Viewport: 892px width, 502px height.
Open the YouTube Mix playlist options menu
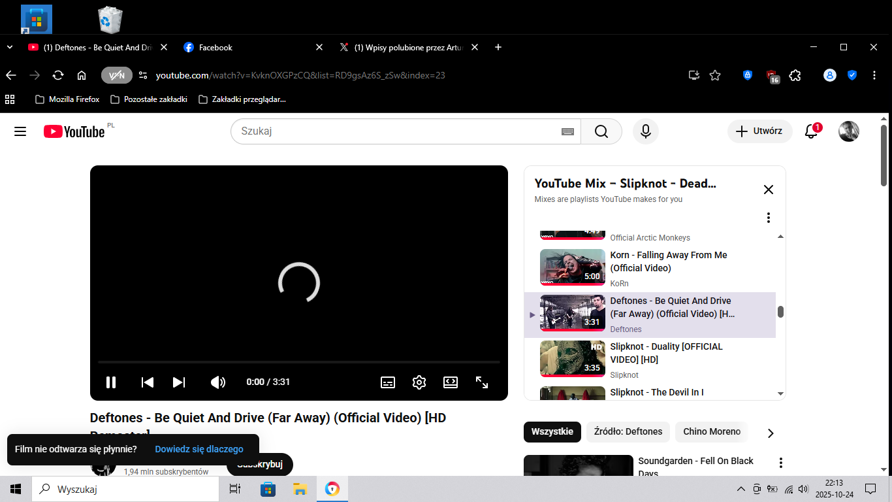769,218
